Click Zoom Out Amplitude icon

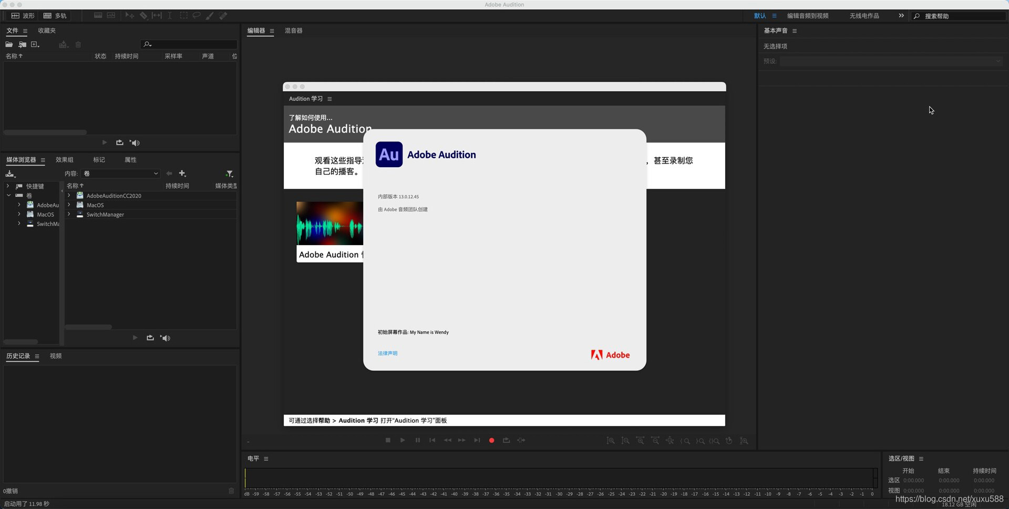coord(625,441)
